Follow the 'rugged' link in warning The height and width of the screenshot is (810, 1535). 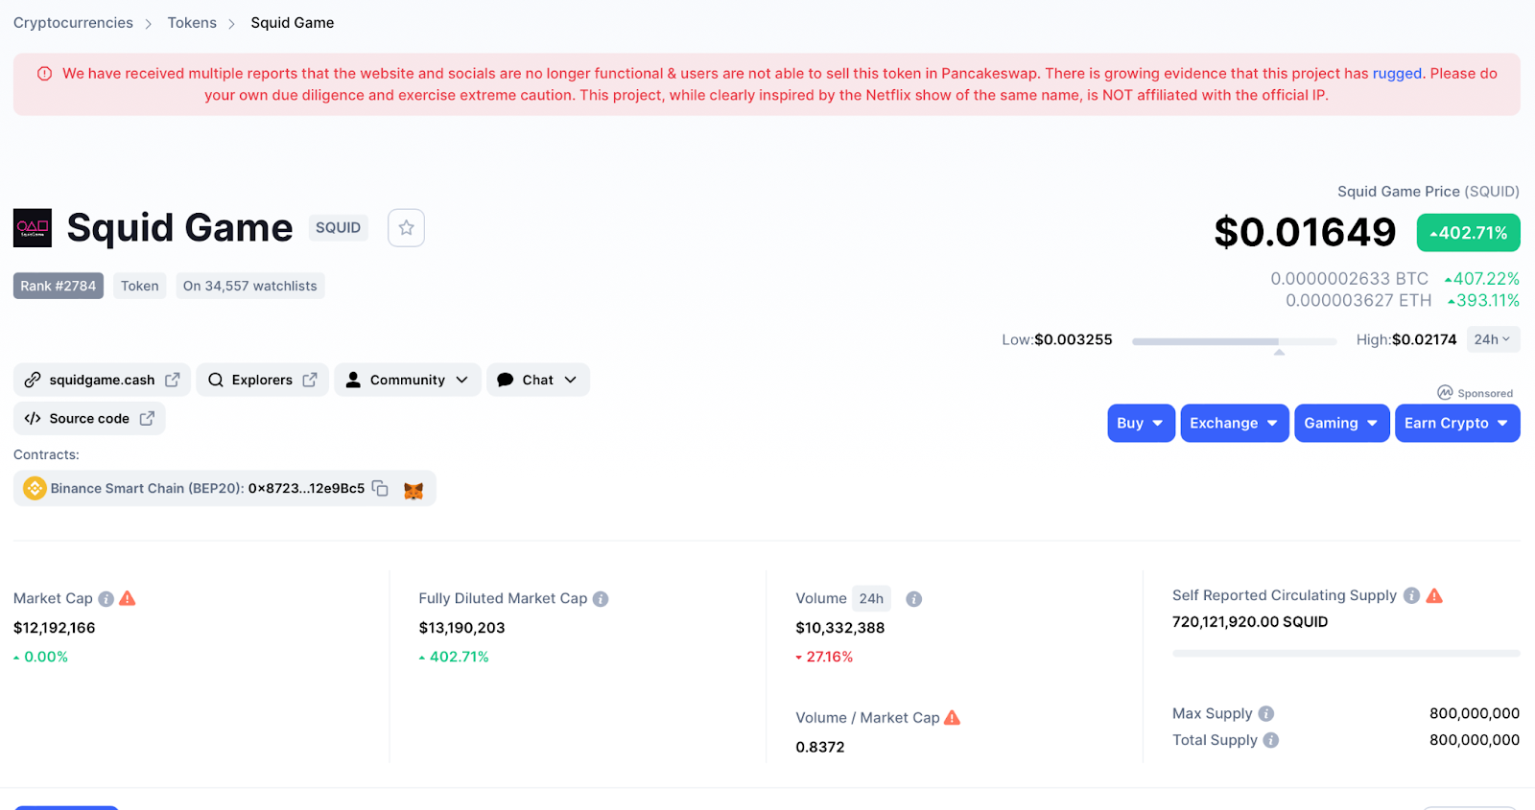(x=1397, y=74)
